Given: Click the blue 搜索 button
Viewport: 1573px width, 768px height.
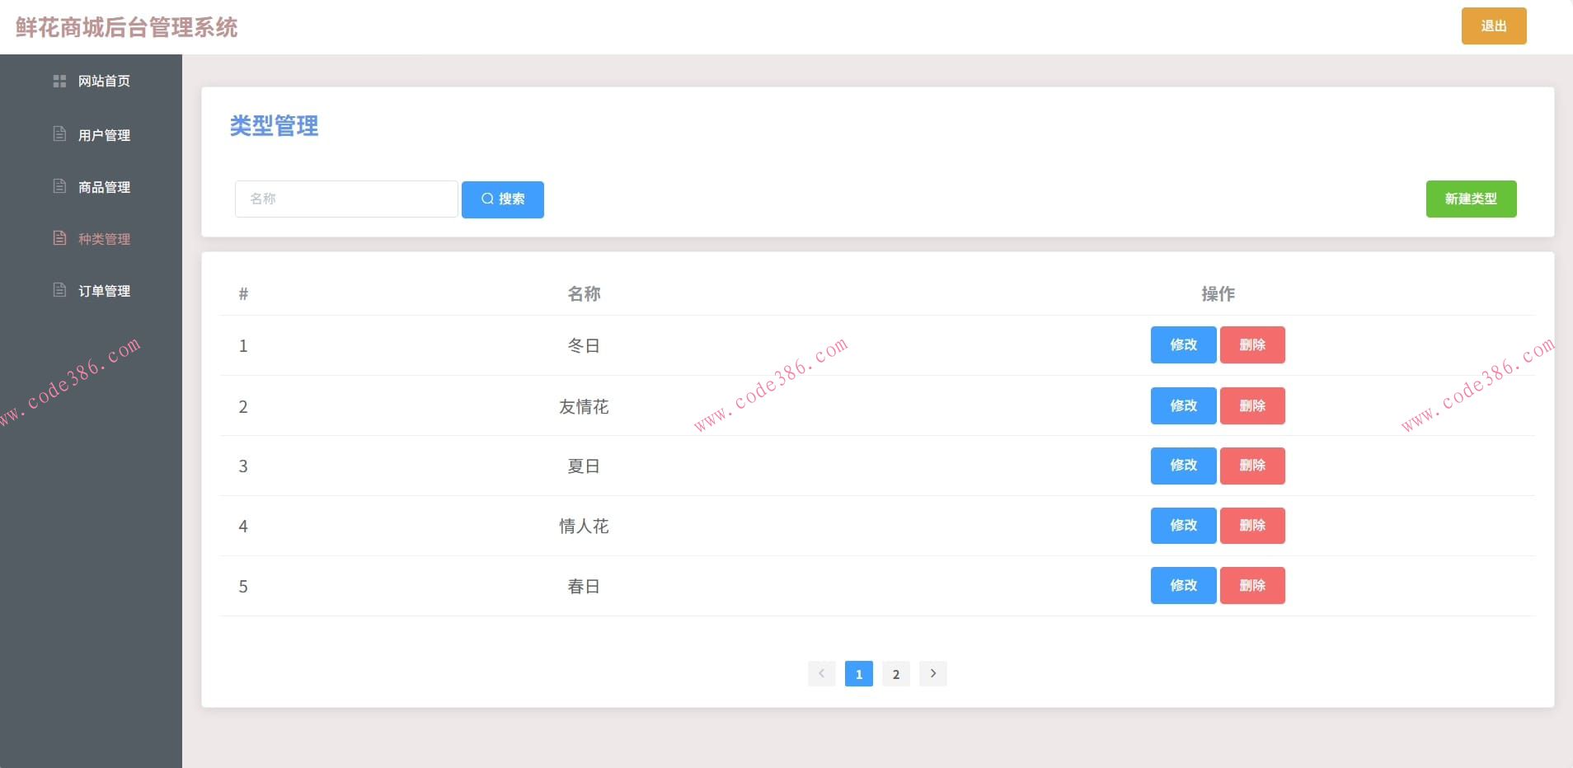Looking at the screenshot, I should coord(503,199).
